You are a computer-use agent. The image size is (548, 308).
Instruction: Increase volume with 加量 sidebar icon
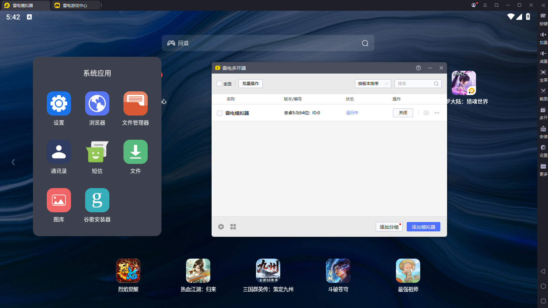click(543, 38)
